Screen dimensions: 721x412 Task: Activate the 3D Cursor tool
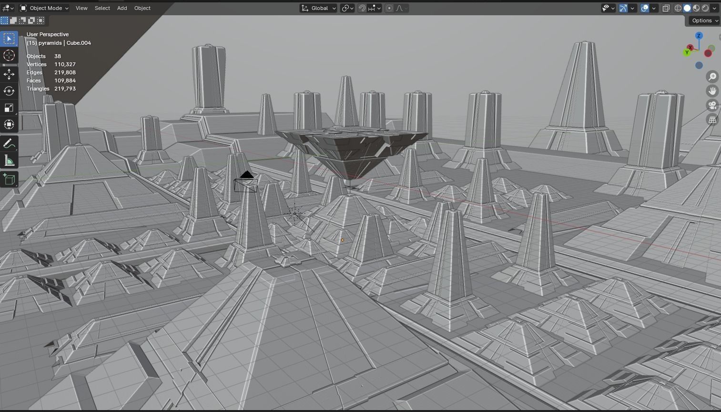pos(9,55)
